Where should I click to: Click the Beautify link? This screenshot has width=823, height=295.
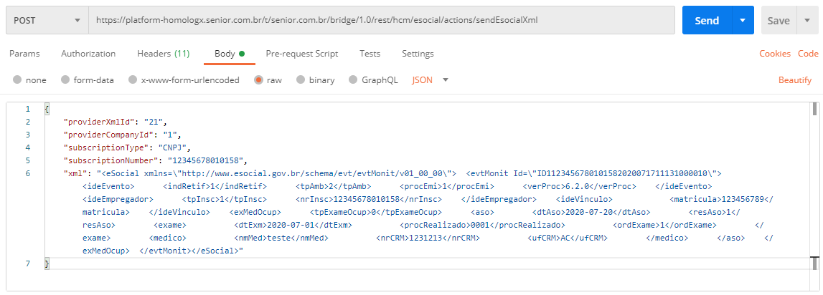pos(795,80)
